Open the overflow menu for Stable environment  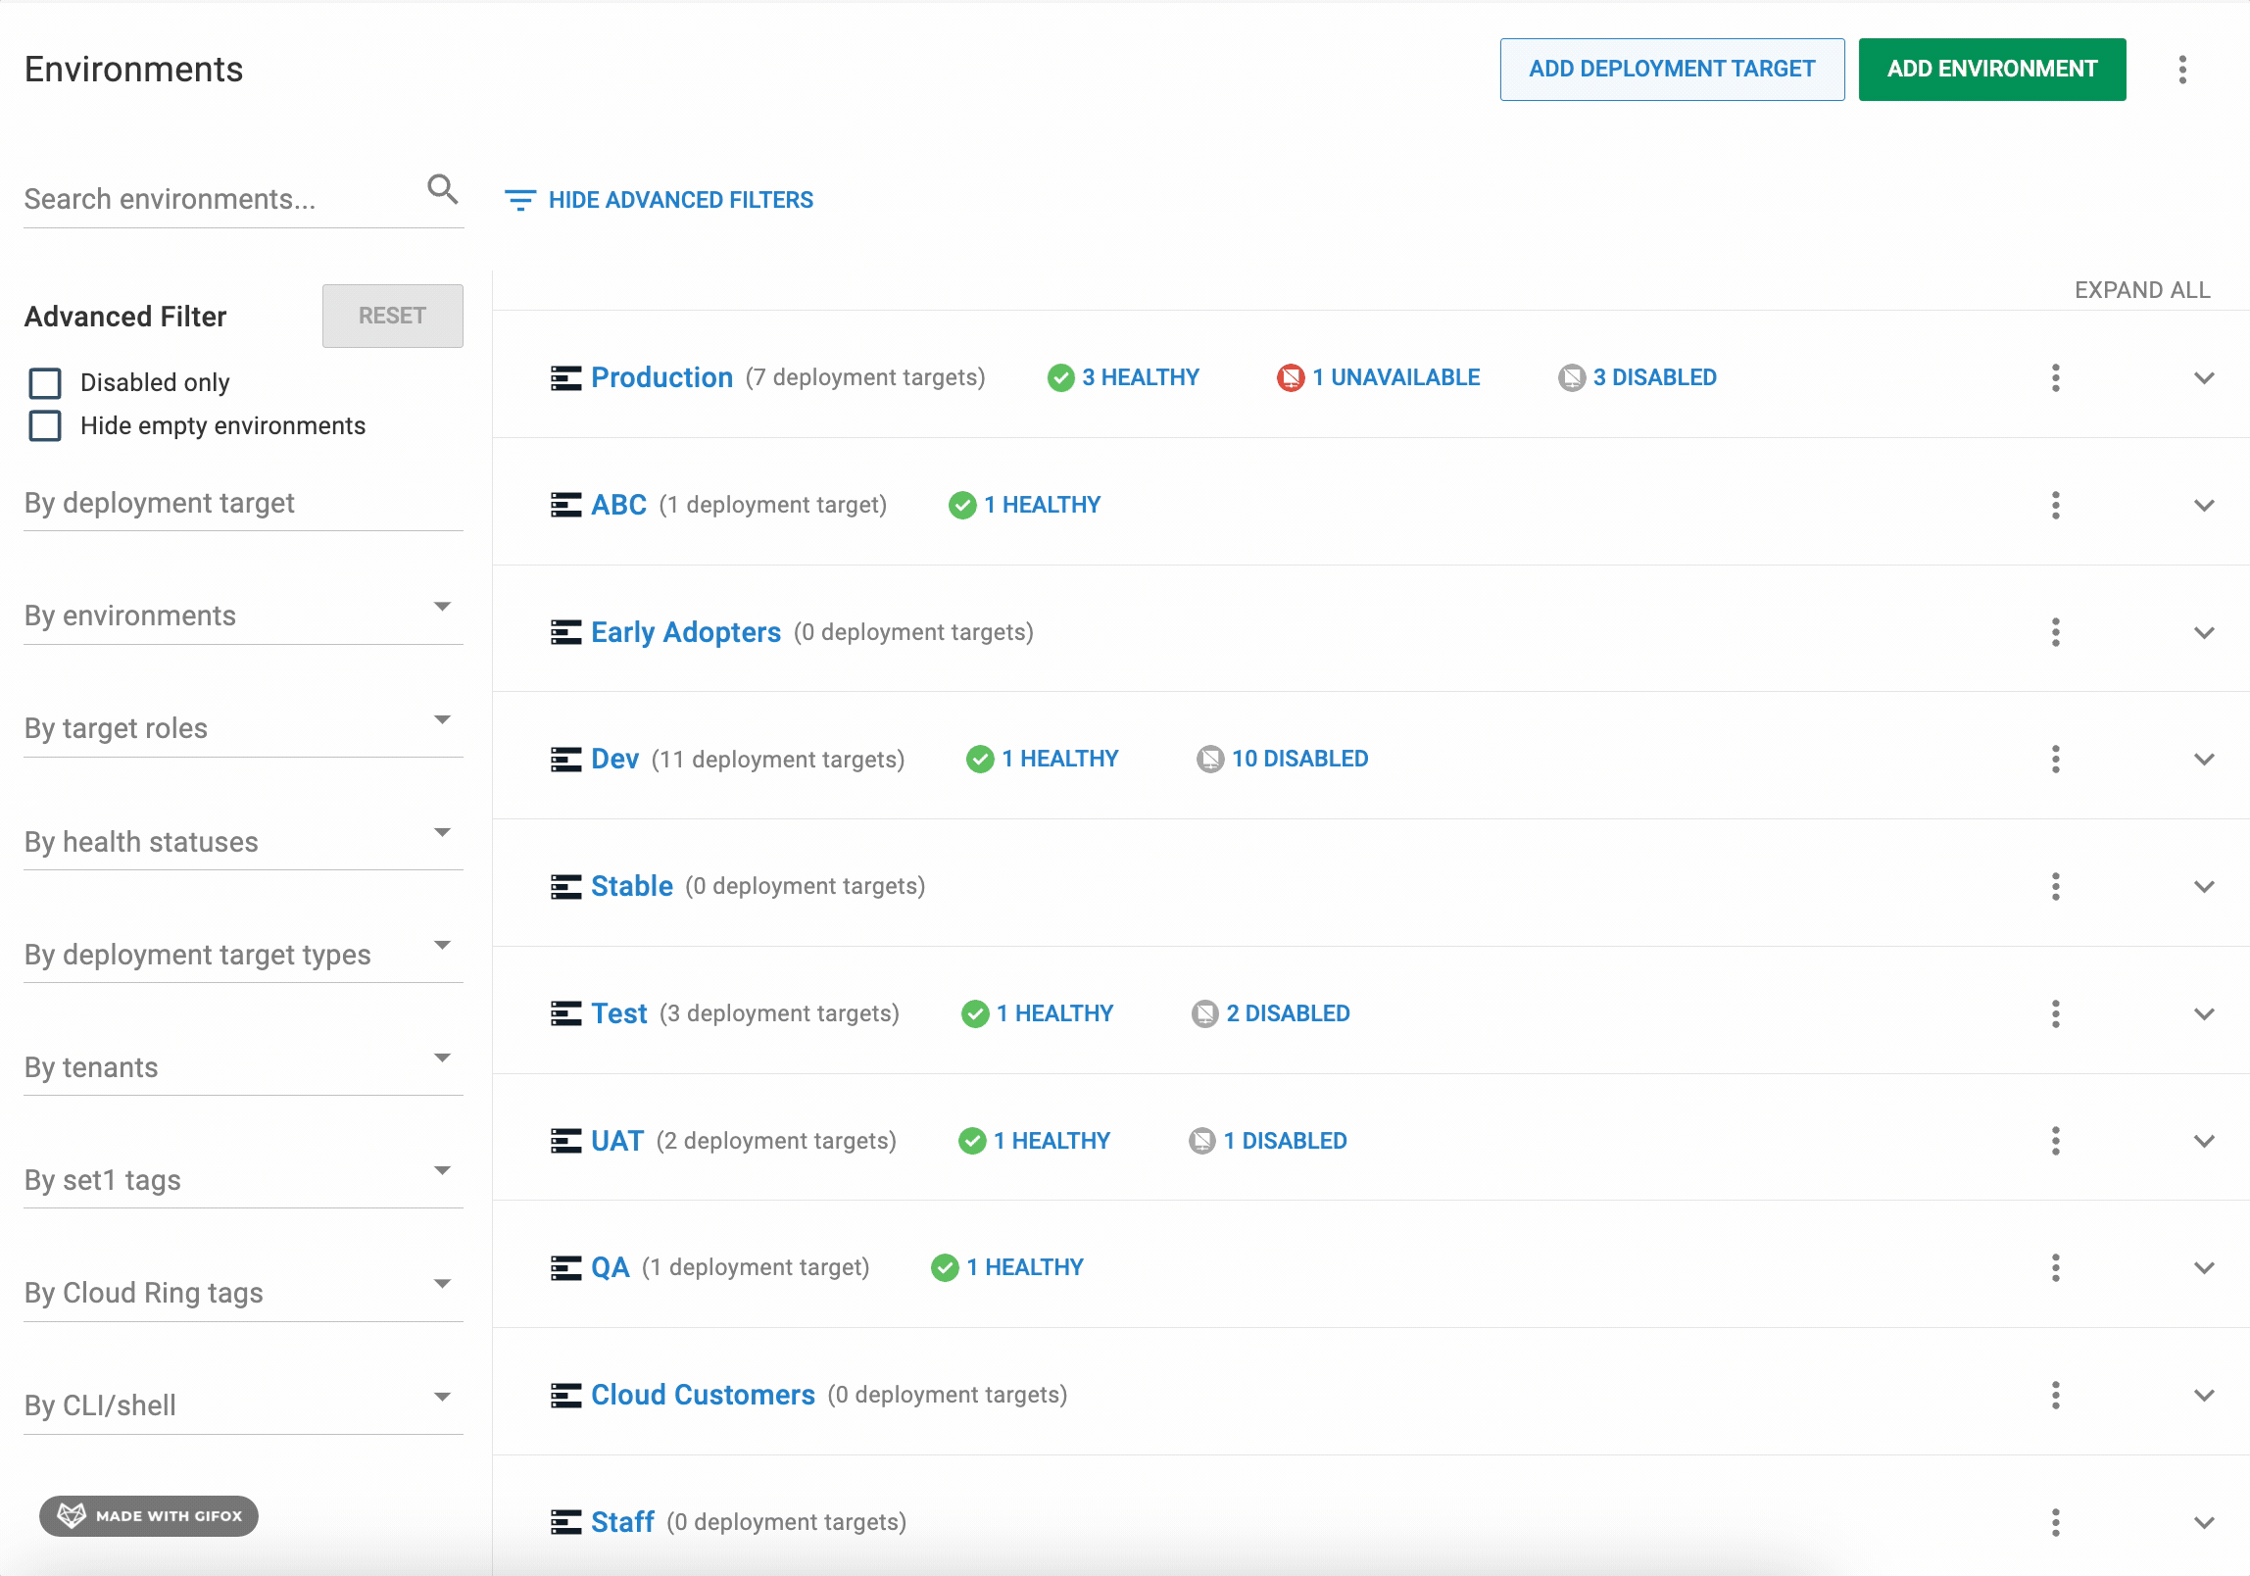coord(2055,886)
